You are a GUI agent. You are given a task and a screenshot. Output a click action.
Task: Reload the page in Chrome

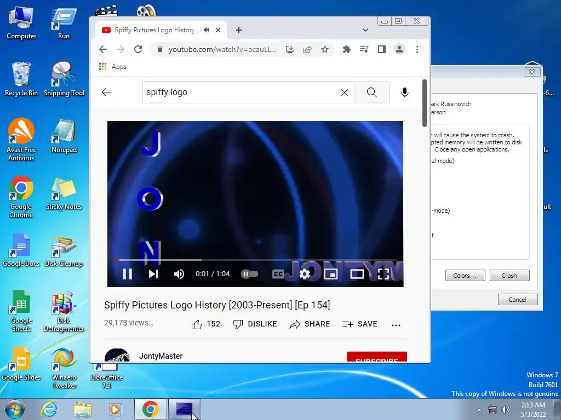pyautogui.click(x=138, y=49)
